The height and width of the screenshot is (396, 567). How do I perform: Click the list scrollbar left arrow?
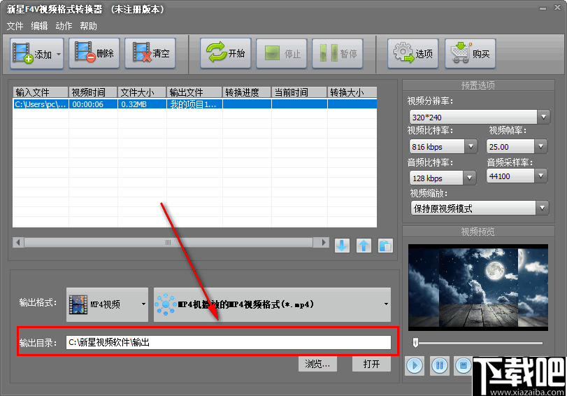tap(18, 242)
